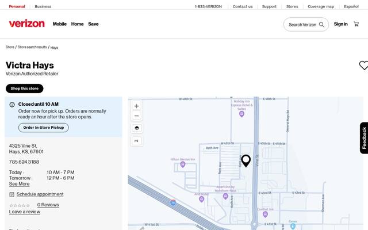Image resolution: width=368 pixels, height=230 pixels.
Task: Click the phone number 785.624.3188
Action: (x=24, y=162)
